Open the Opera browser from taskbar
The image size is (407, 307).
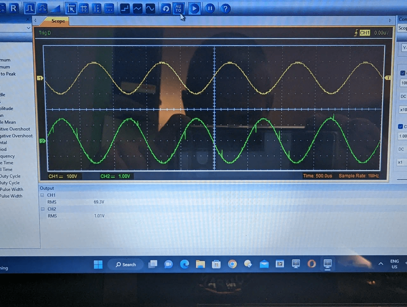click(x=312, y=264)
